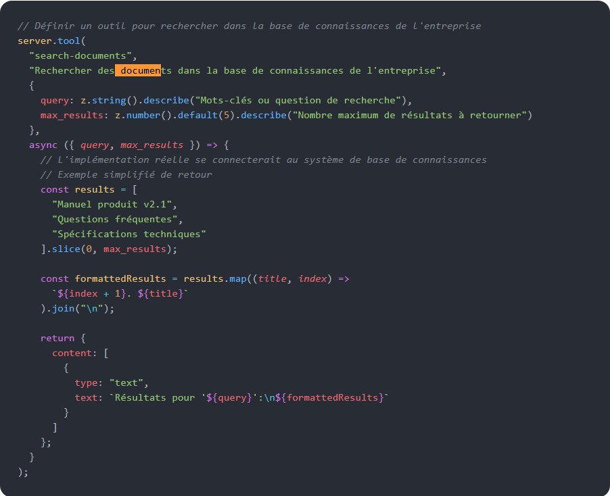The height and width of the screenshot is (496, 610).
Task: Click 'Résultats pour' in the template string
Action: tap(155, 397)
